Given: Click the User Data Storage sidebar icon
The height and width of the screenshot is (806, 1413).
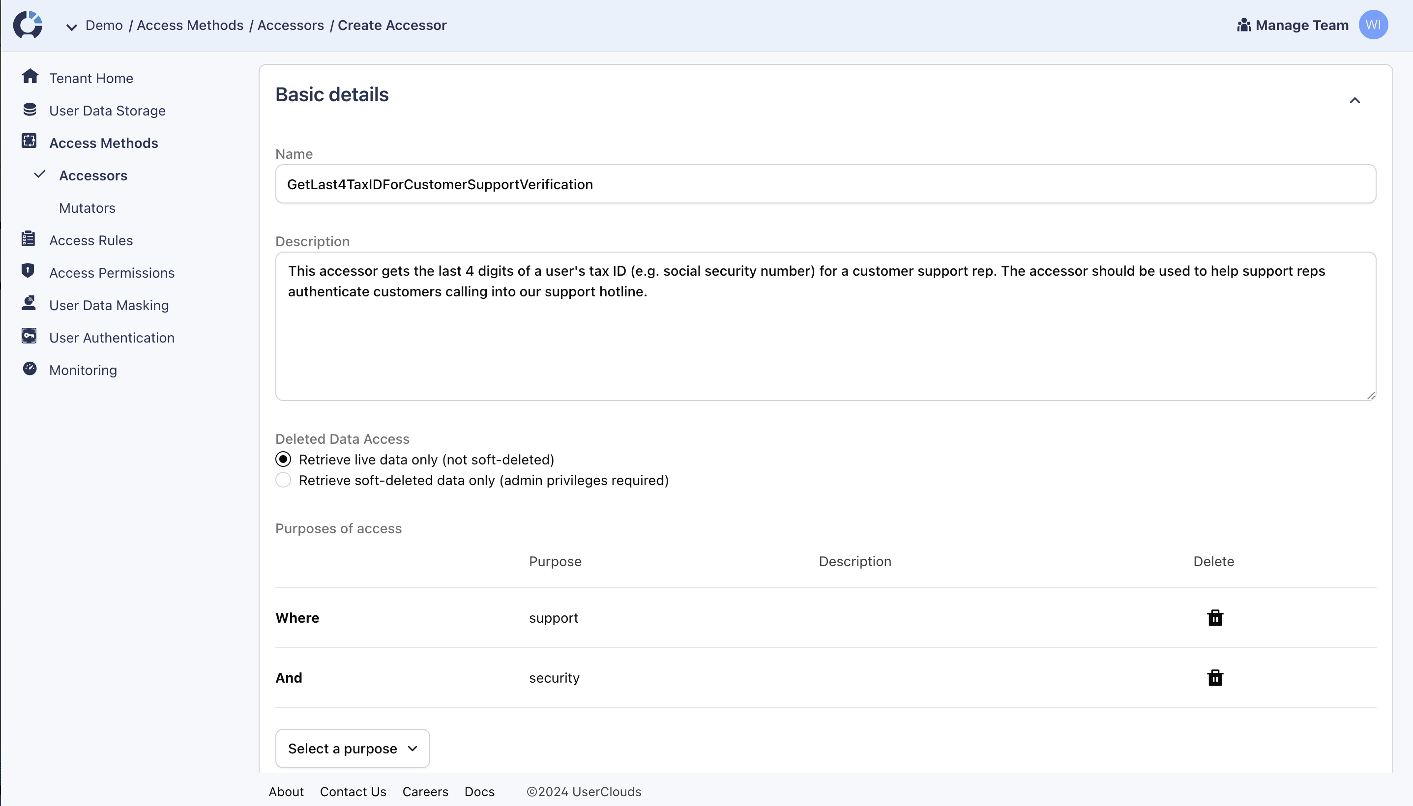Looking at the screenshot, I should click(29, 110).
